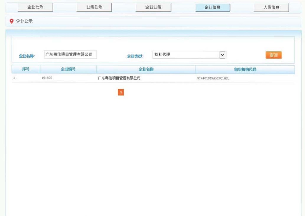305x216 pixels.
Task: Open the 企业公示 tab
Action: point(35,7)
